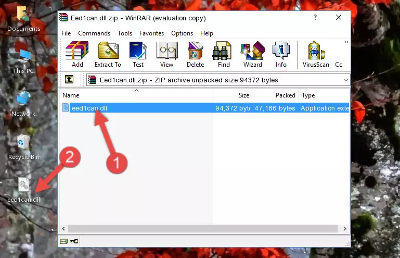400x258 pixels.
Task: Click the Delete toolbar icon
Action: click(196, 54)
